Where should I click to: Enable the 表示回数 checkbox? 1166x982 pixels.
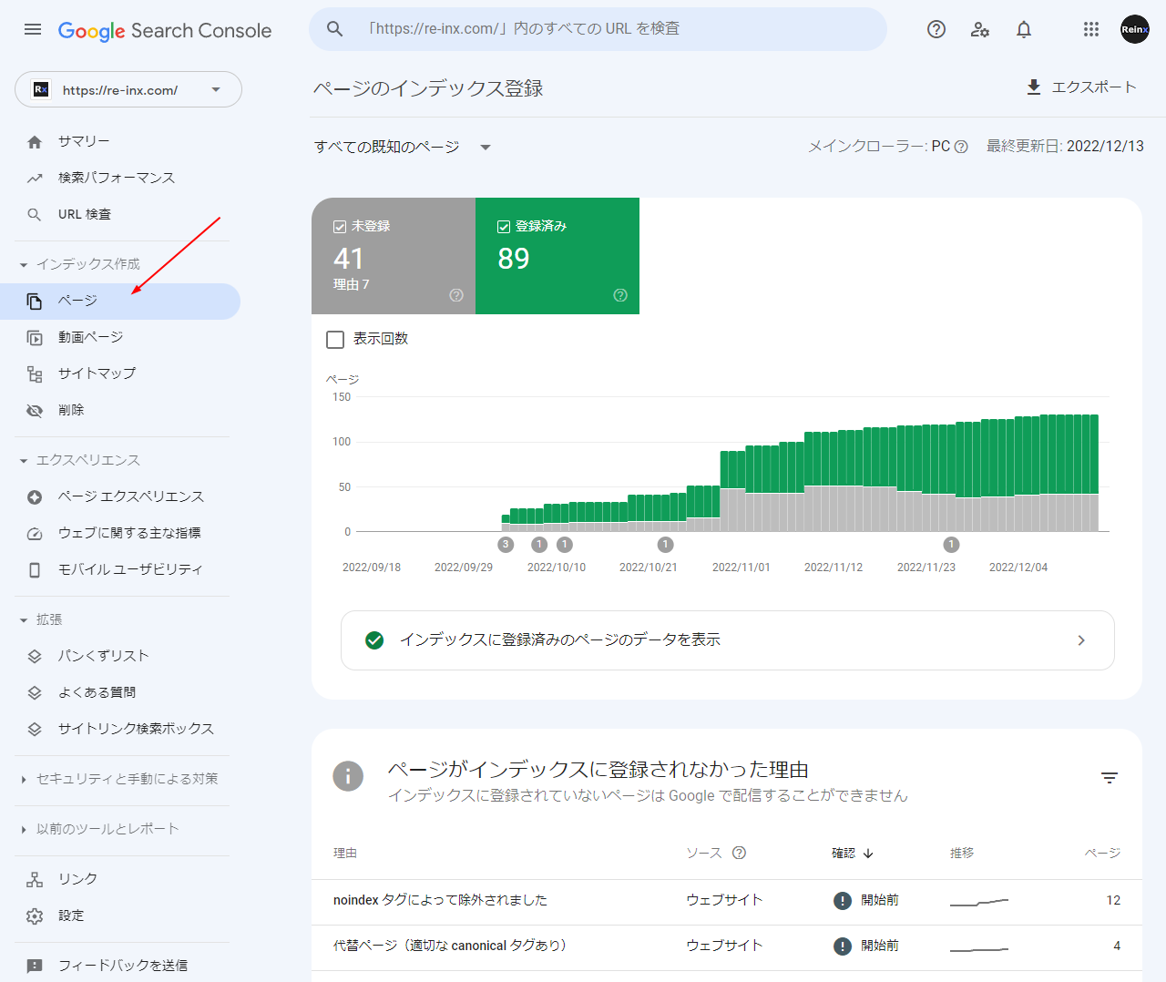[x=335, y=339]
